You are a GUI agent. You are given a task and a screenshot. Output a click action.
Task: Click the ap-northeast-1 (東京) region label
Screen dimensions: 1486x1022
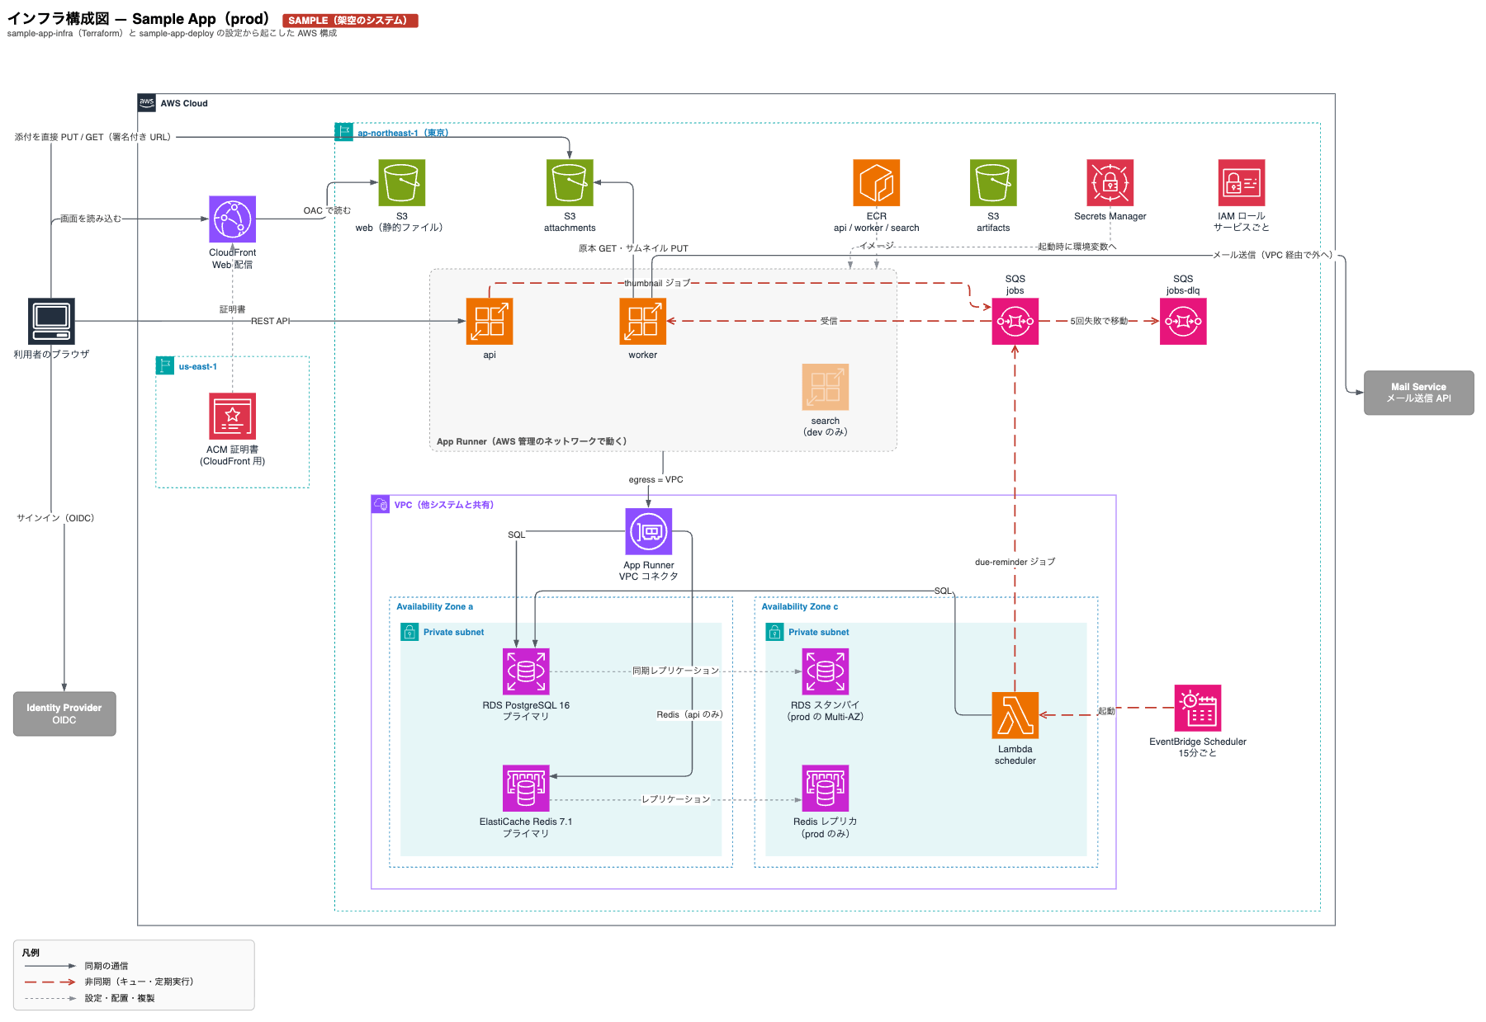[x=403, y=133]
